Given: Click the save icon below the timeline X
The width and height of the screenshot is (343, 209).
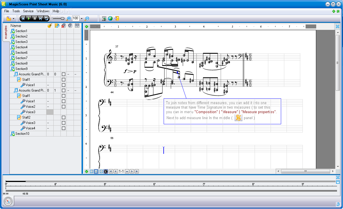Looking at the screenshot, I should click(x=338, y=182).
